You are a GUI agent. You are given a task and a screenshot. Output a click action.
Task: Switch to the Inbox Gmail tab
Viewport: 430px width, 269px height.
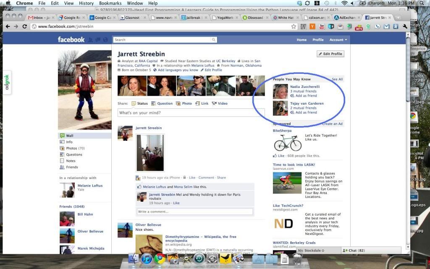click(x=41, y=18)
